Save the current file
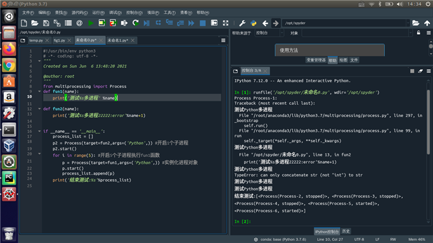 [x=46, y=23]
